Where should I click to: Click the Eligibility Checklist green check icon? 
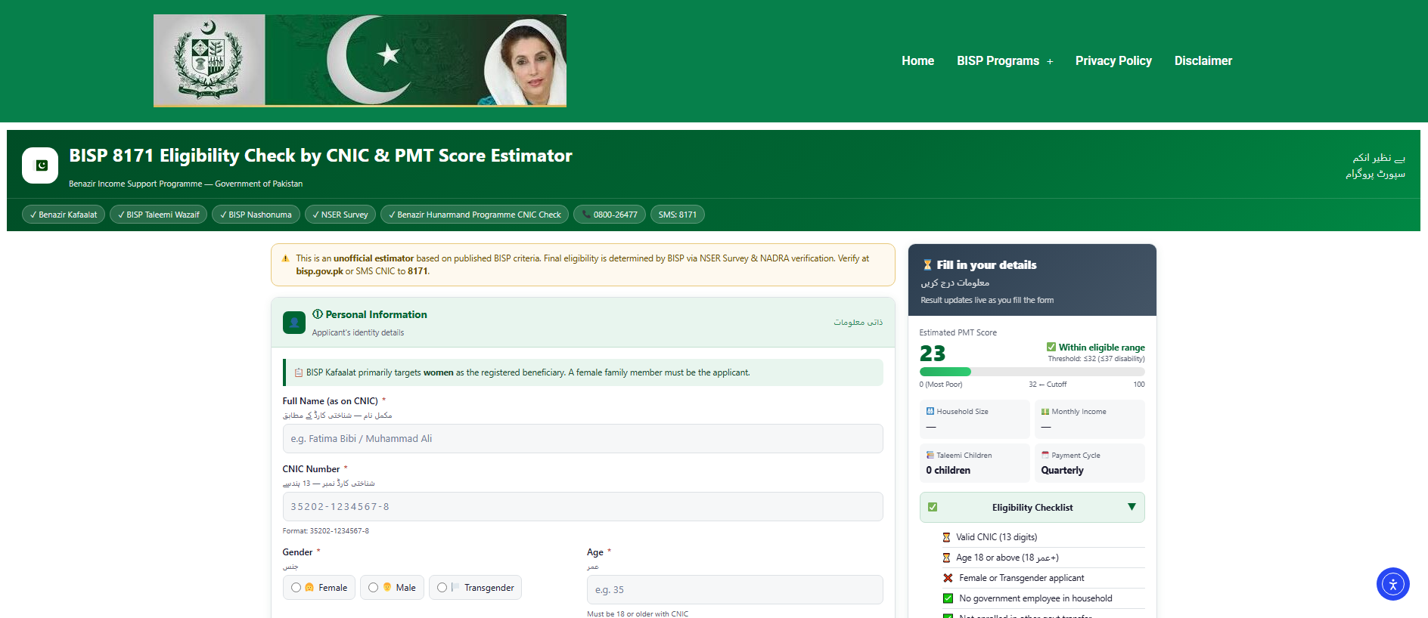933,508
